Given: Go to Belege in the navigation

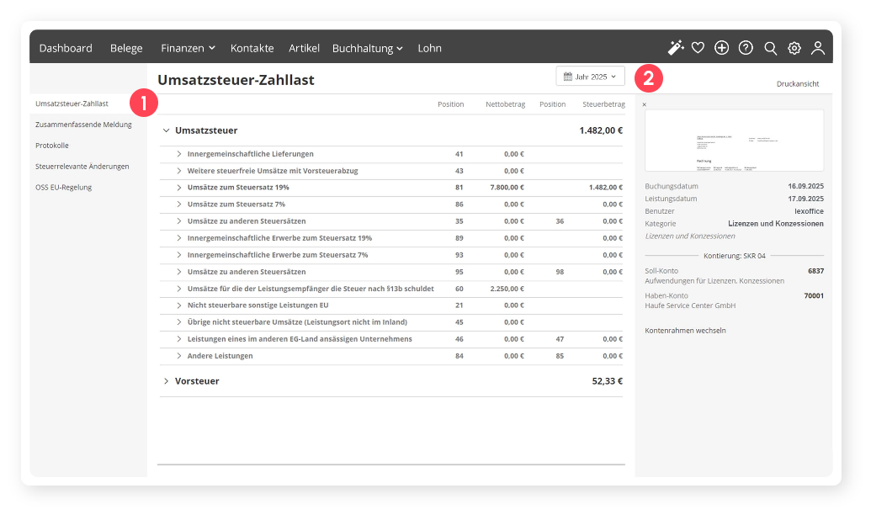Looking at the screenshot, I should click(x=126, y=48).
